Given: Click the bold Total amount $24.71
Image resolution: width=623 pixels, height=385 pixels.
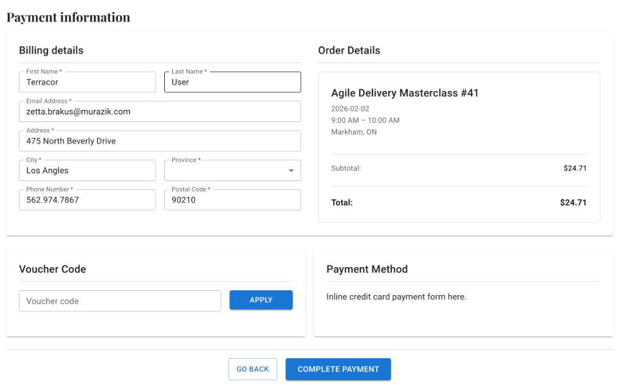Looking at the screenshot, I should tap(573, 203).
